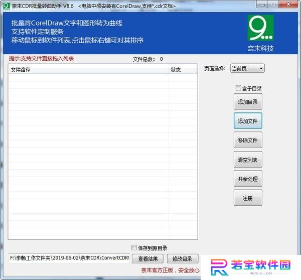Click the red hint 提示:支持文件直接拖入列表
301x280 pixels.
tap(42, 59)
